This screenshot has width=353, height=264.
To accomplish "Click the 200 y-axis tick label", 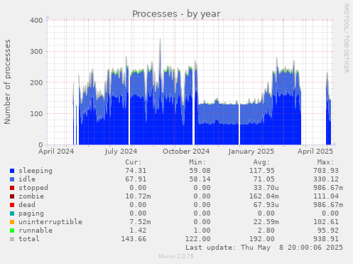I will tap(36, 83).
